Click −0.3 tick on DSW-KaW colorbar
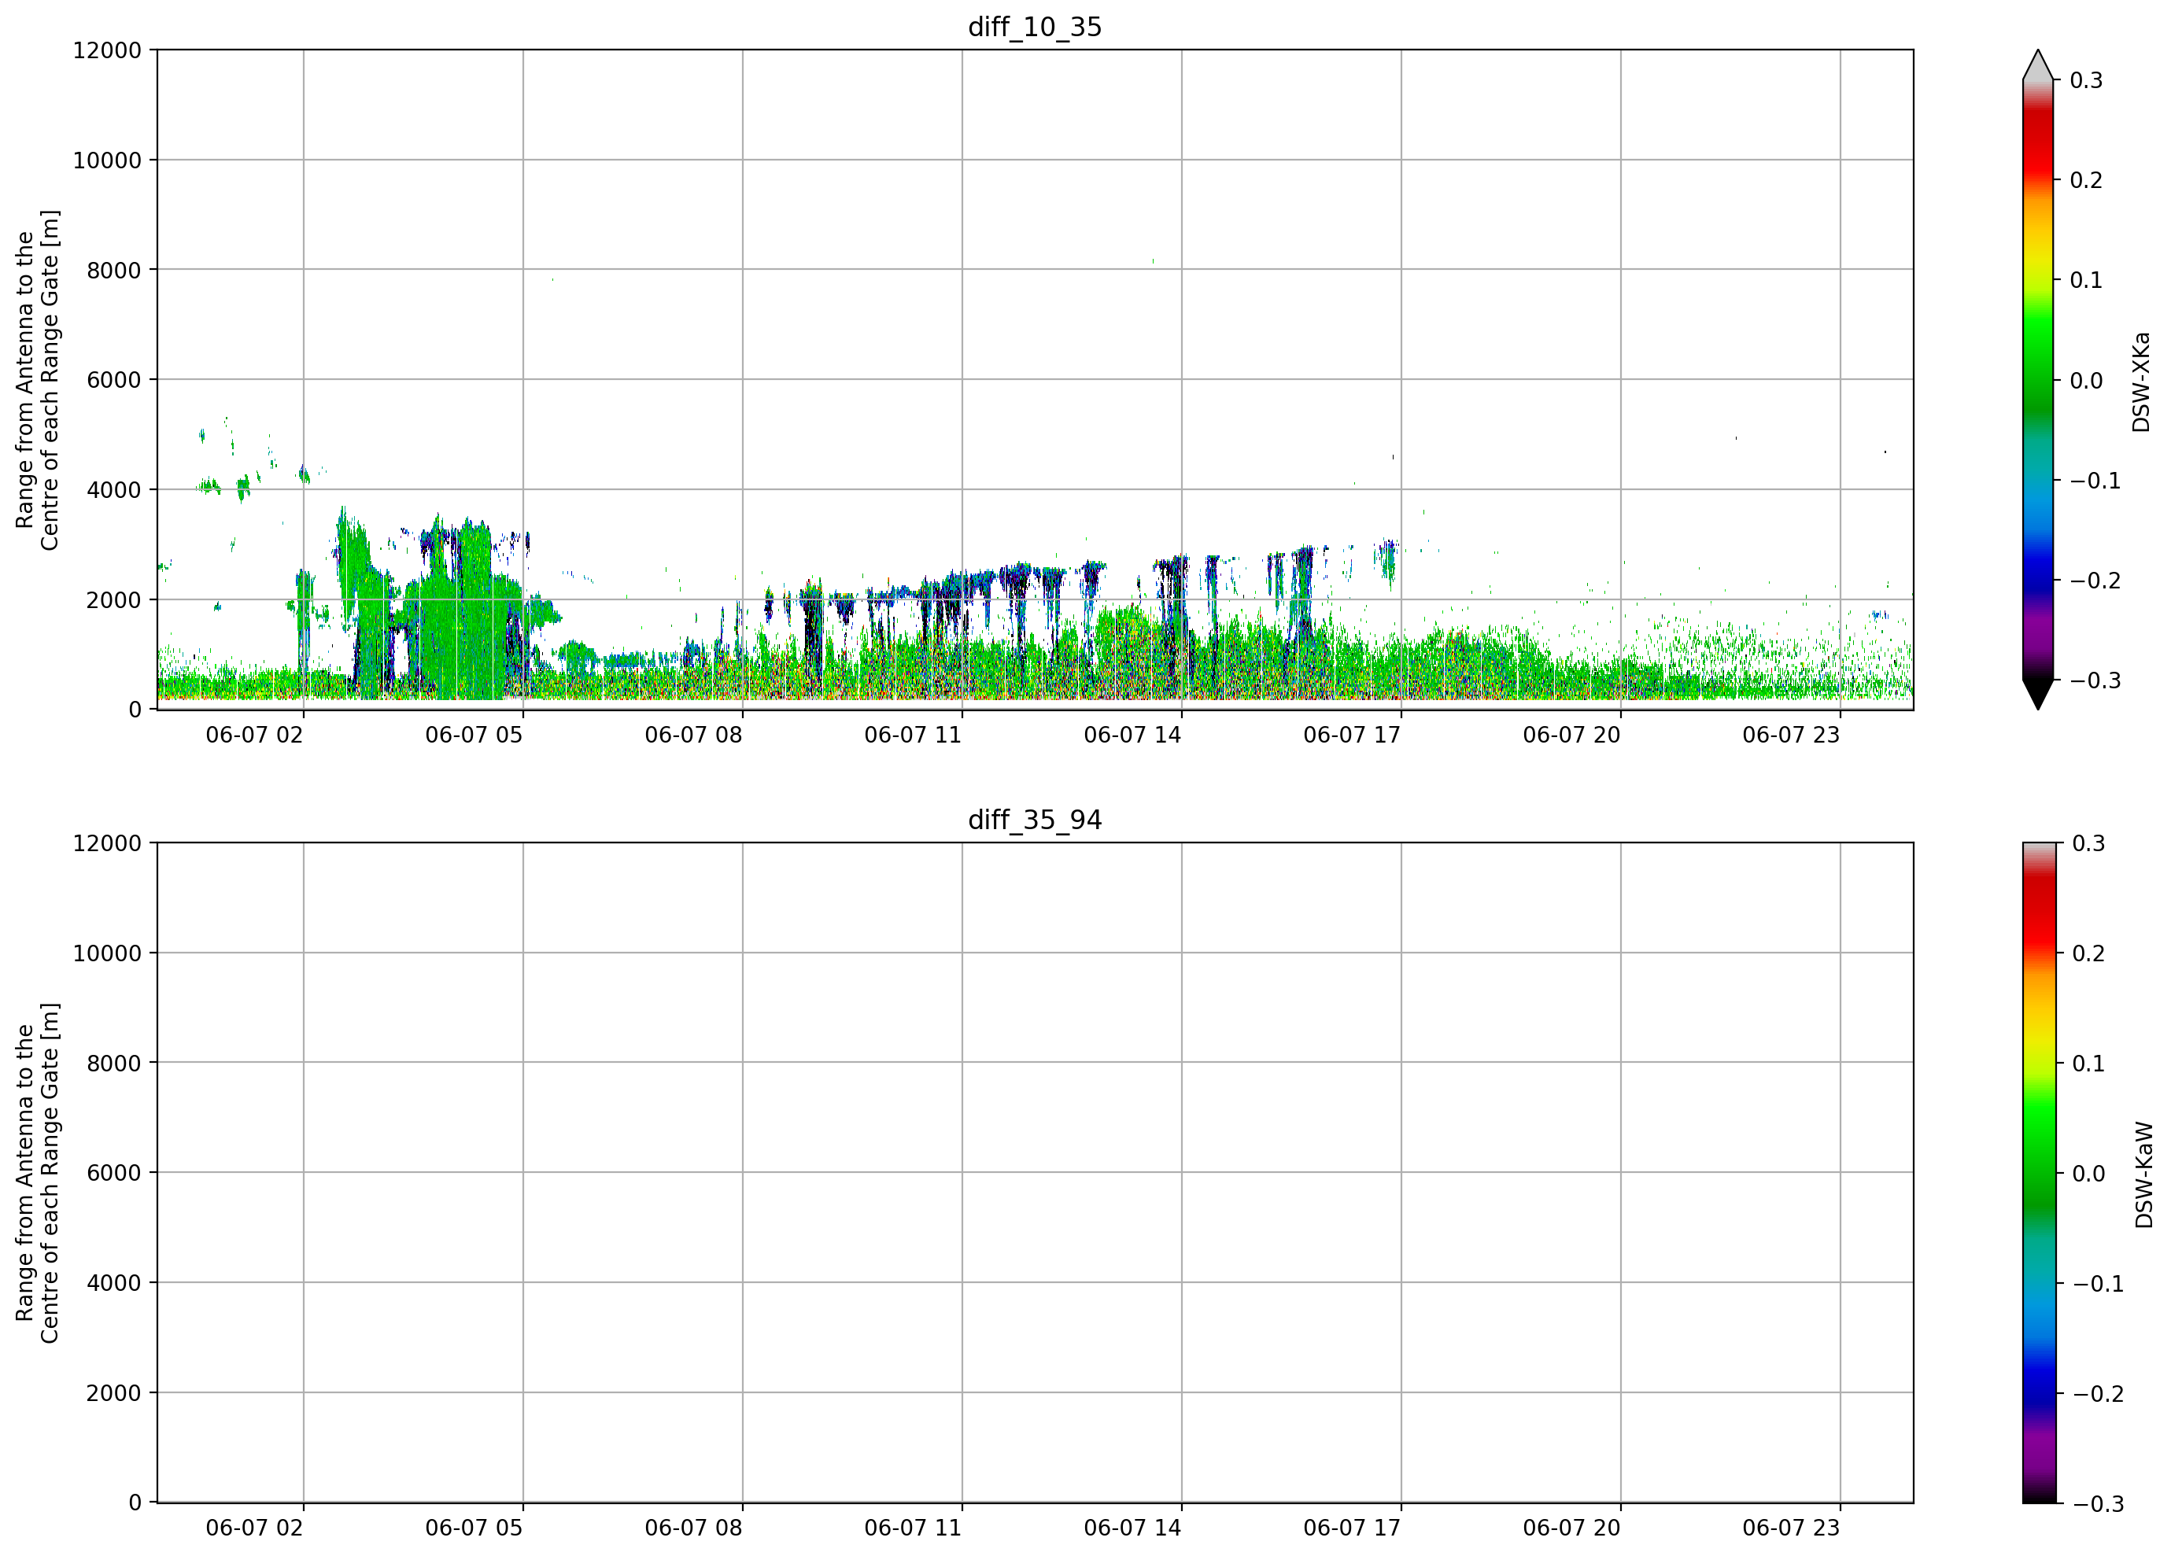The image size is (2171, 1556). click(2099, 1503)
